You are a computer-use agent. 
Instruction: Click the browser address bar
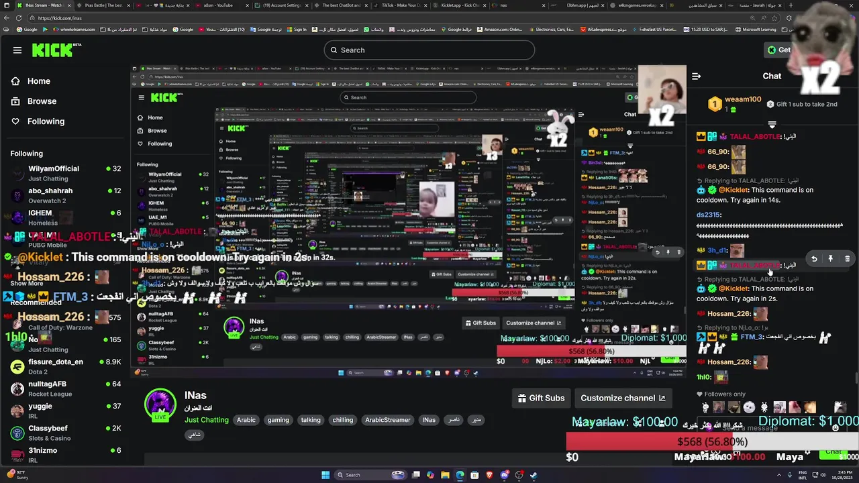pos(403,18)
